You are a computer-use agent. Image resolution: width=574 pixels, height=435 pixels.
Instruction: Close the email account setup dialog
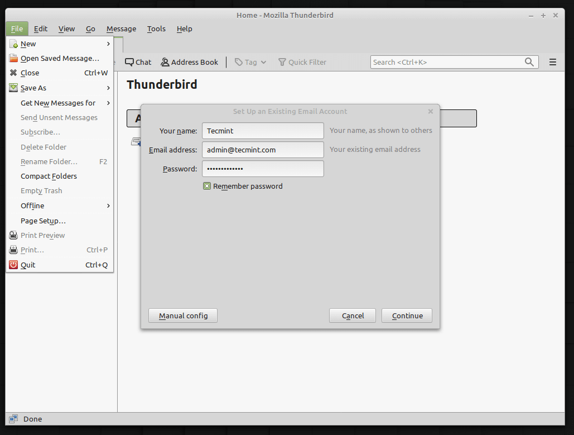(431, 111)
